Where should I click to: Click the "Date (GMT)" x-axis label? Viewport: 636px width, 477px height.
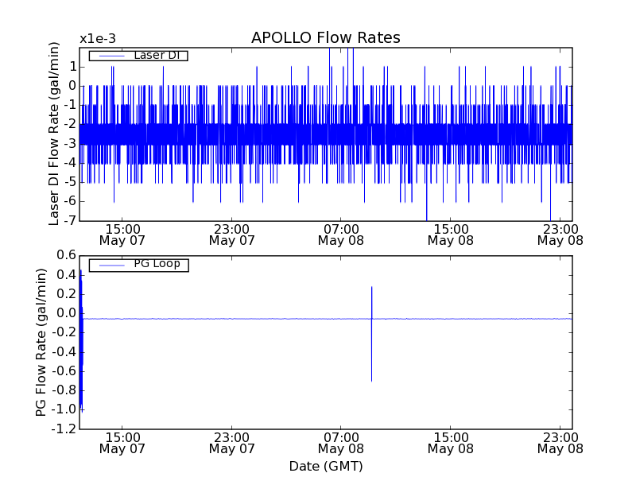(x=325, y=466)
